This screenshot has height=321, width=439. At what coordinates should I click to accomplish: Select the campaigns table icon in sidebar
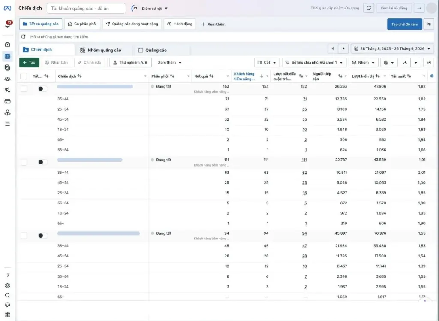point(8,56)
